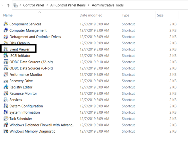Select the Resource Monitor icon

(x=6, y=93)
